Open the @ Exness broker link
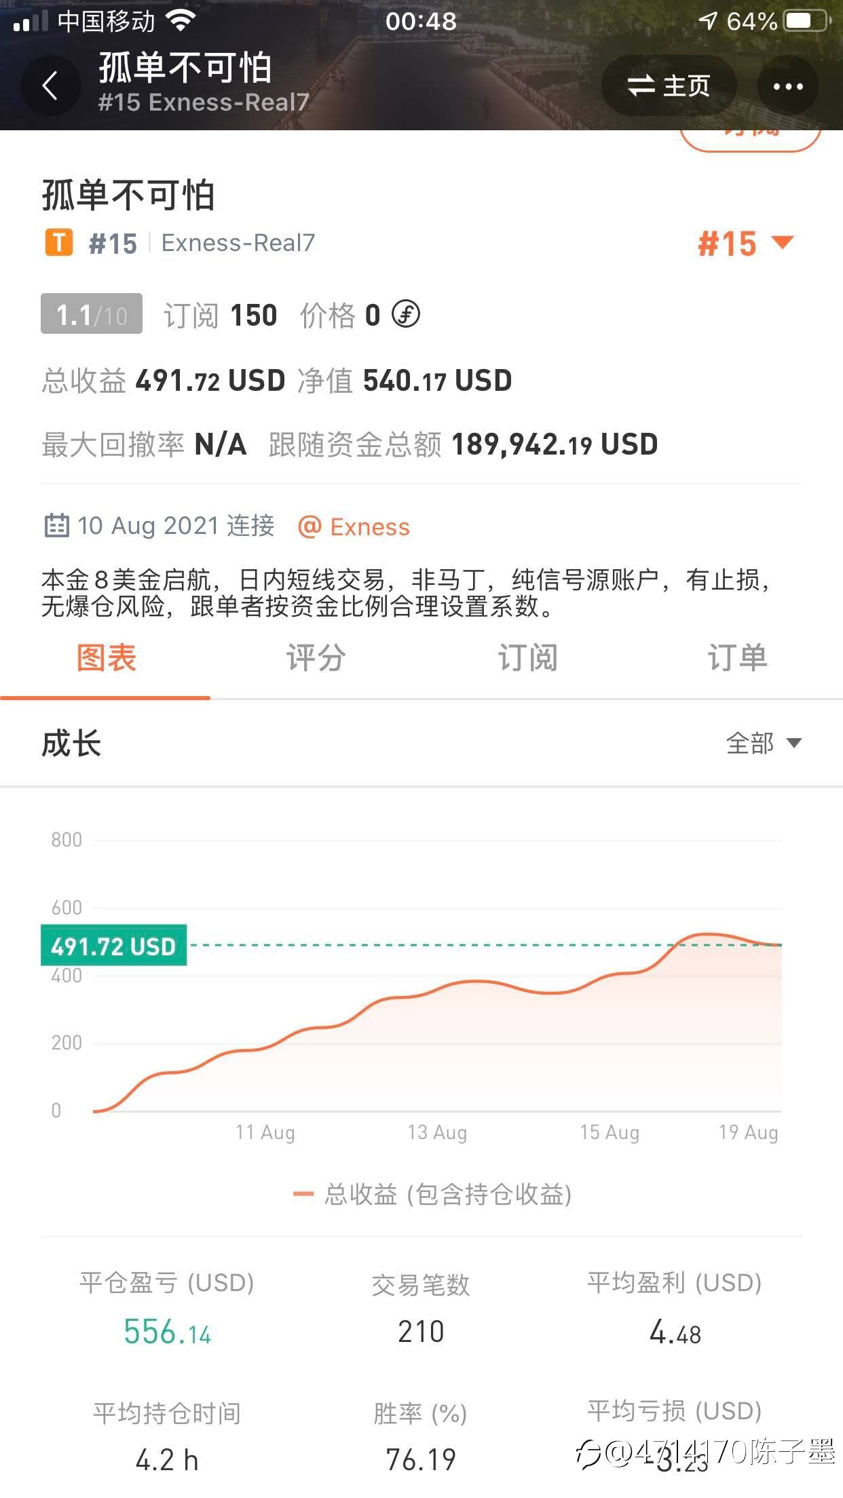This screenshot has height=1498, width=843. coord(354,526)
